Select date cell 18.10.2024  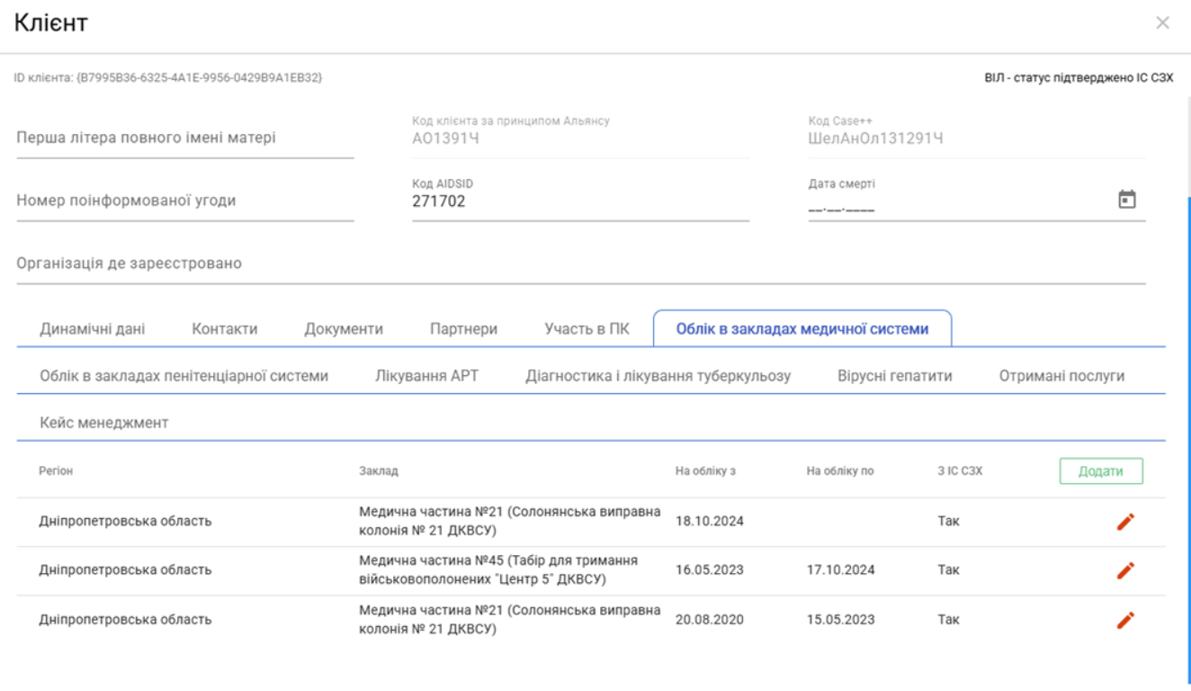(x=710, y=522)
